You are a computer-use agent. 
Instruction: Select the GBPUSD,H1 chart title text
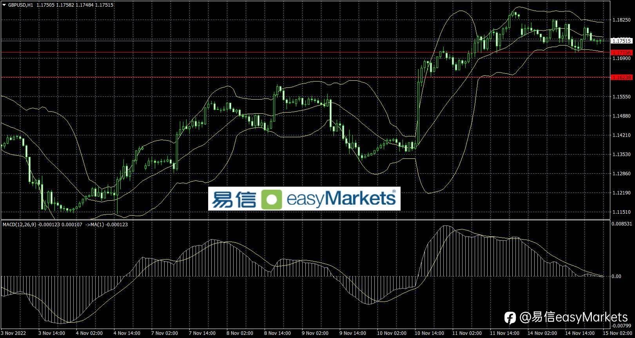point(21,5)
